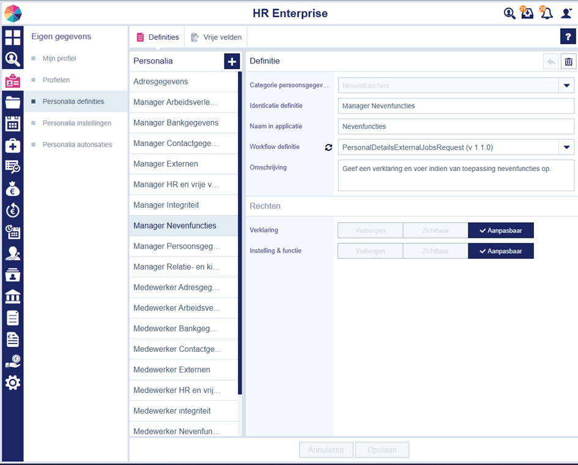Viewport: 578px width, 465px height.
Task: Open the inbox tray with badge
Action: tap(527, 13)
